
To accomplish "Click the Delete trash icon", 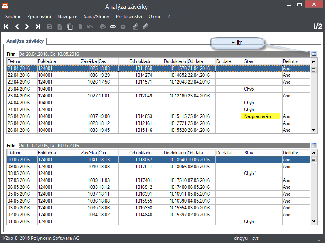I will point(80,27).
